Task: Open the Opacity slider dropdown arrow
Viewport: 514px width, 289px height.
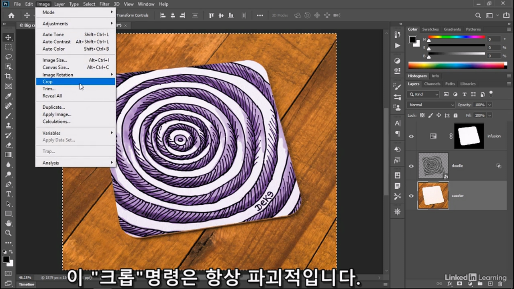Action: pos(489,105)
